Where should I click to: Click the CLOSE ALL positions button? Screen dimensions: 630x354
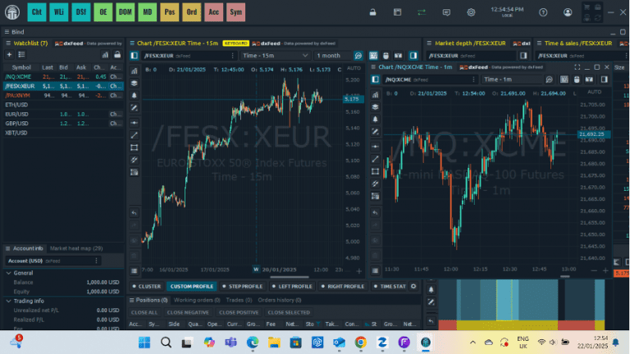pos(144,312)
